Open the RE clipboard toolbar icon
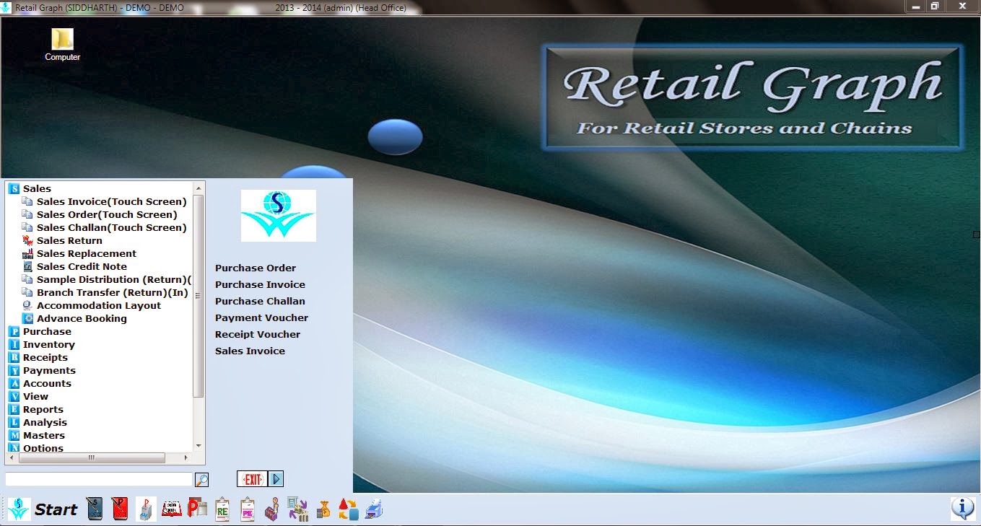 pyautogui.click(x=223, y=509)
